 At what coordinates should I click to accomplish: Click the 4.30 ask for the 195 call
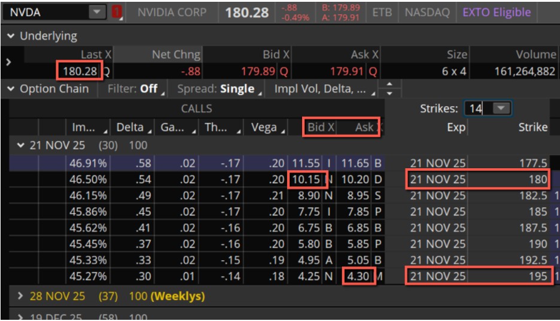coord(359,276)
